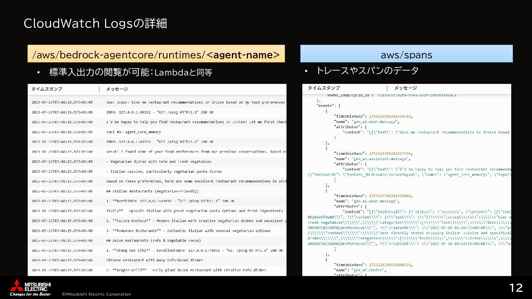532x299 pixels.
Task: Click timeUnixNano value 1753224501282520088
Action: coord(390,196)
